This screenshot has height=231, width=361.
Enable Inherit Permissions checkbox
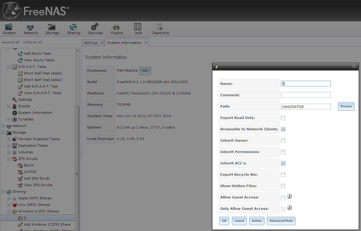pos(283,152)
